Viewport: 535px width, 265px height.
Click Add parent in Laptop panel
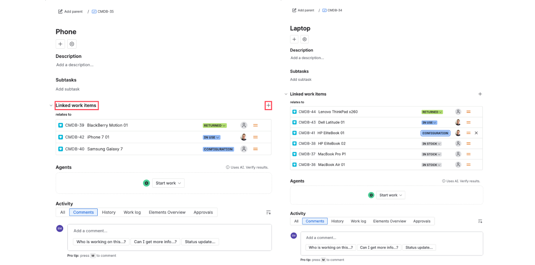pyautogui.click(x=303, y=10)
